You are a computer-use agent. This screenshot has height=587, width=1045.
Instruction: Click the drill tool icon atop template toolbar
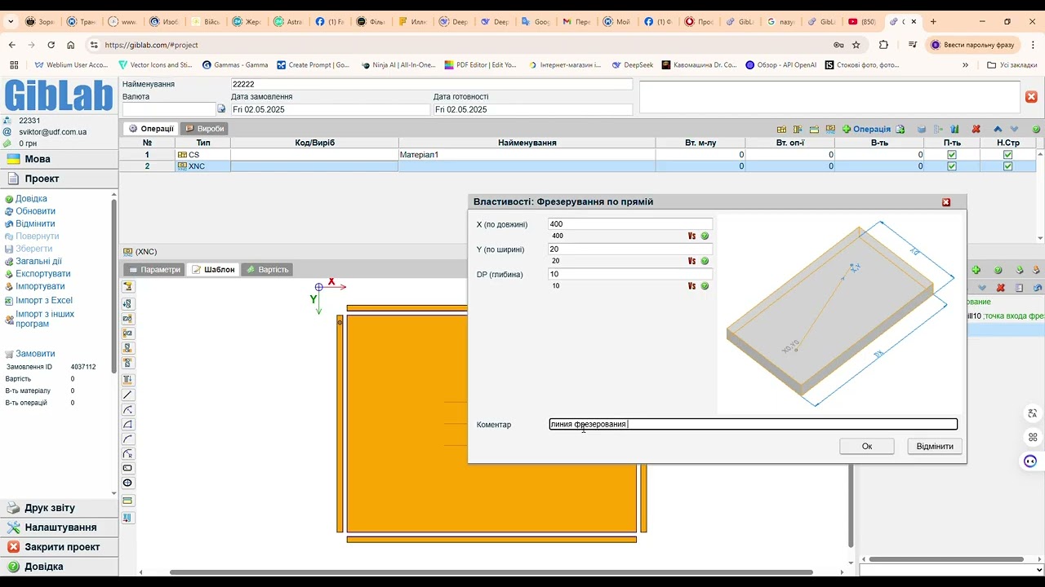click(128, 286)
